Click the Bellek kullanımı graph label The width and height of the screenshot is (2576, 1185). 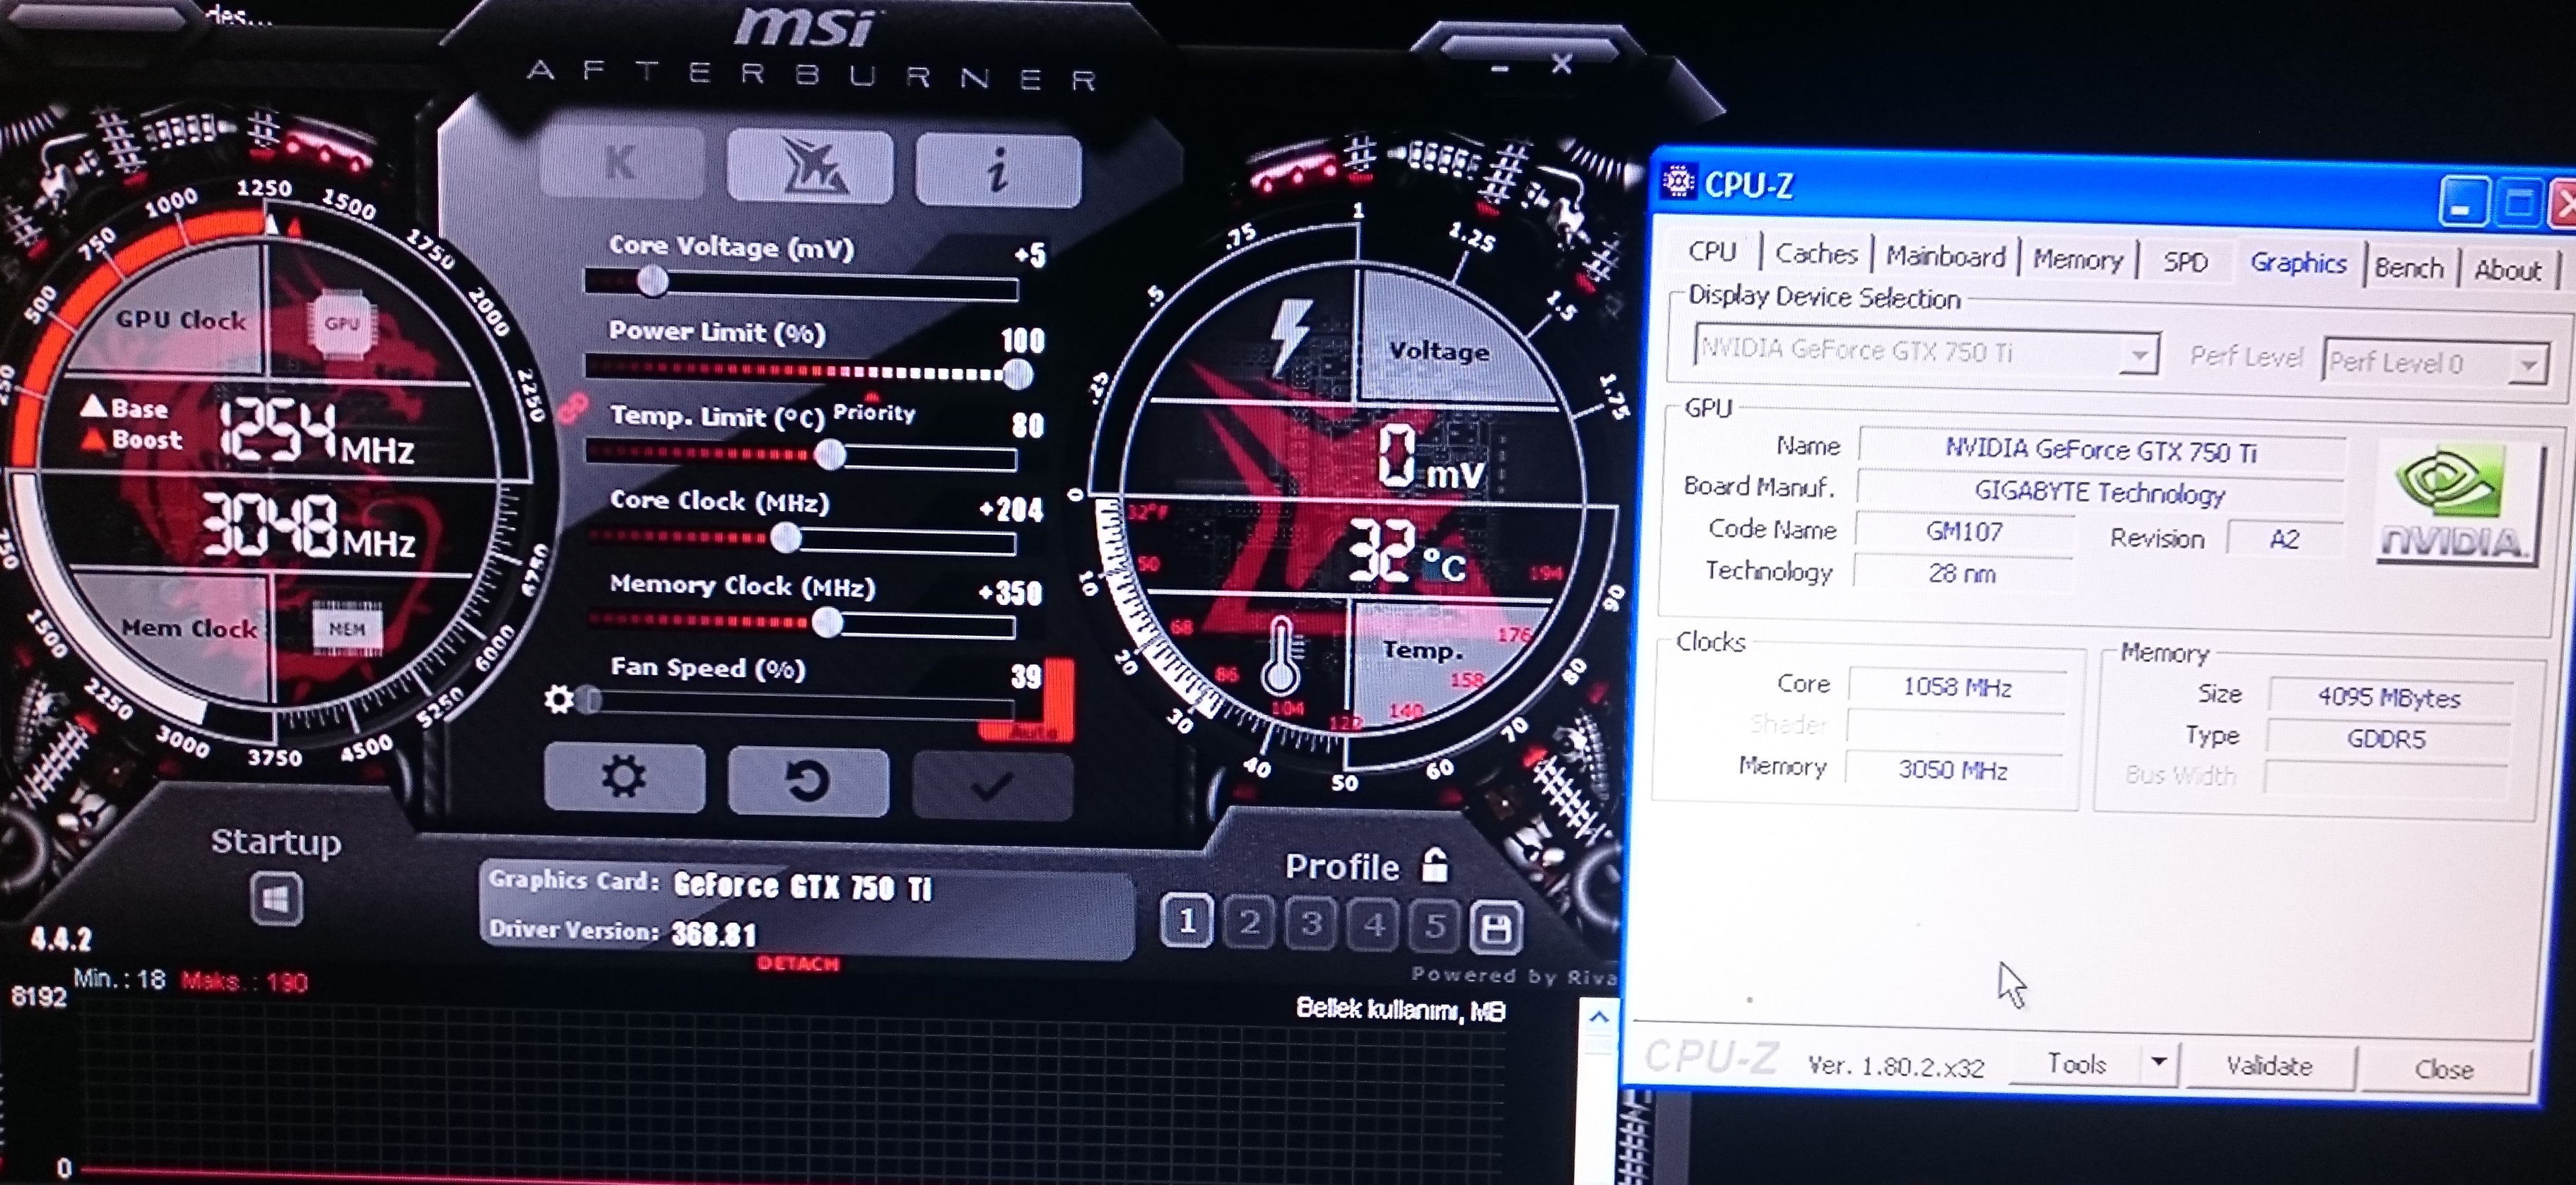point(1400,1009)
